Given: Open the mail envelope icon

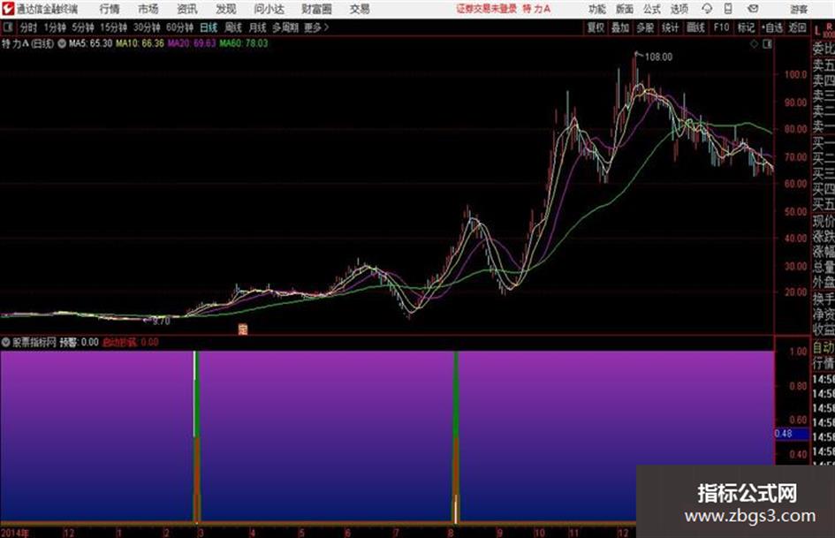Looking at the screenshot, I should [x=753, y=9].
